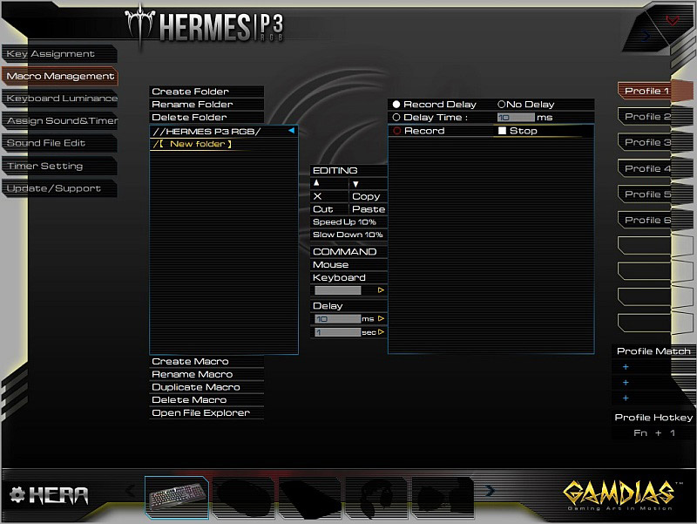Image resolution: width=697 pixels, height=524 pixels.
Task: Select the headset silhouette device slot
Action: pos(376,497)
